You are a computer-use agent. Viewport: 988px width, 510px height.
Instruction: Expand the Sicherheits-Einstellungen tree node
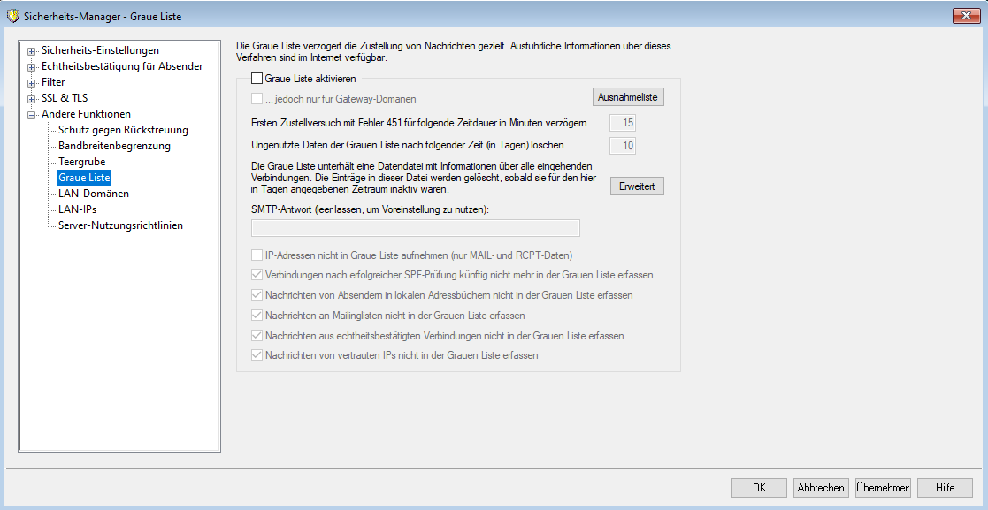coord(32,51)
